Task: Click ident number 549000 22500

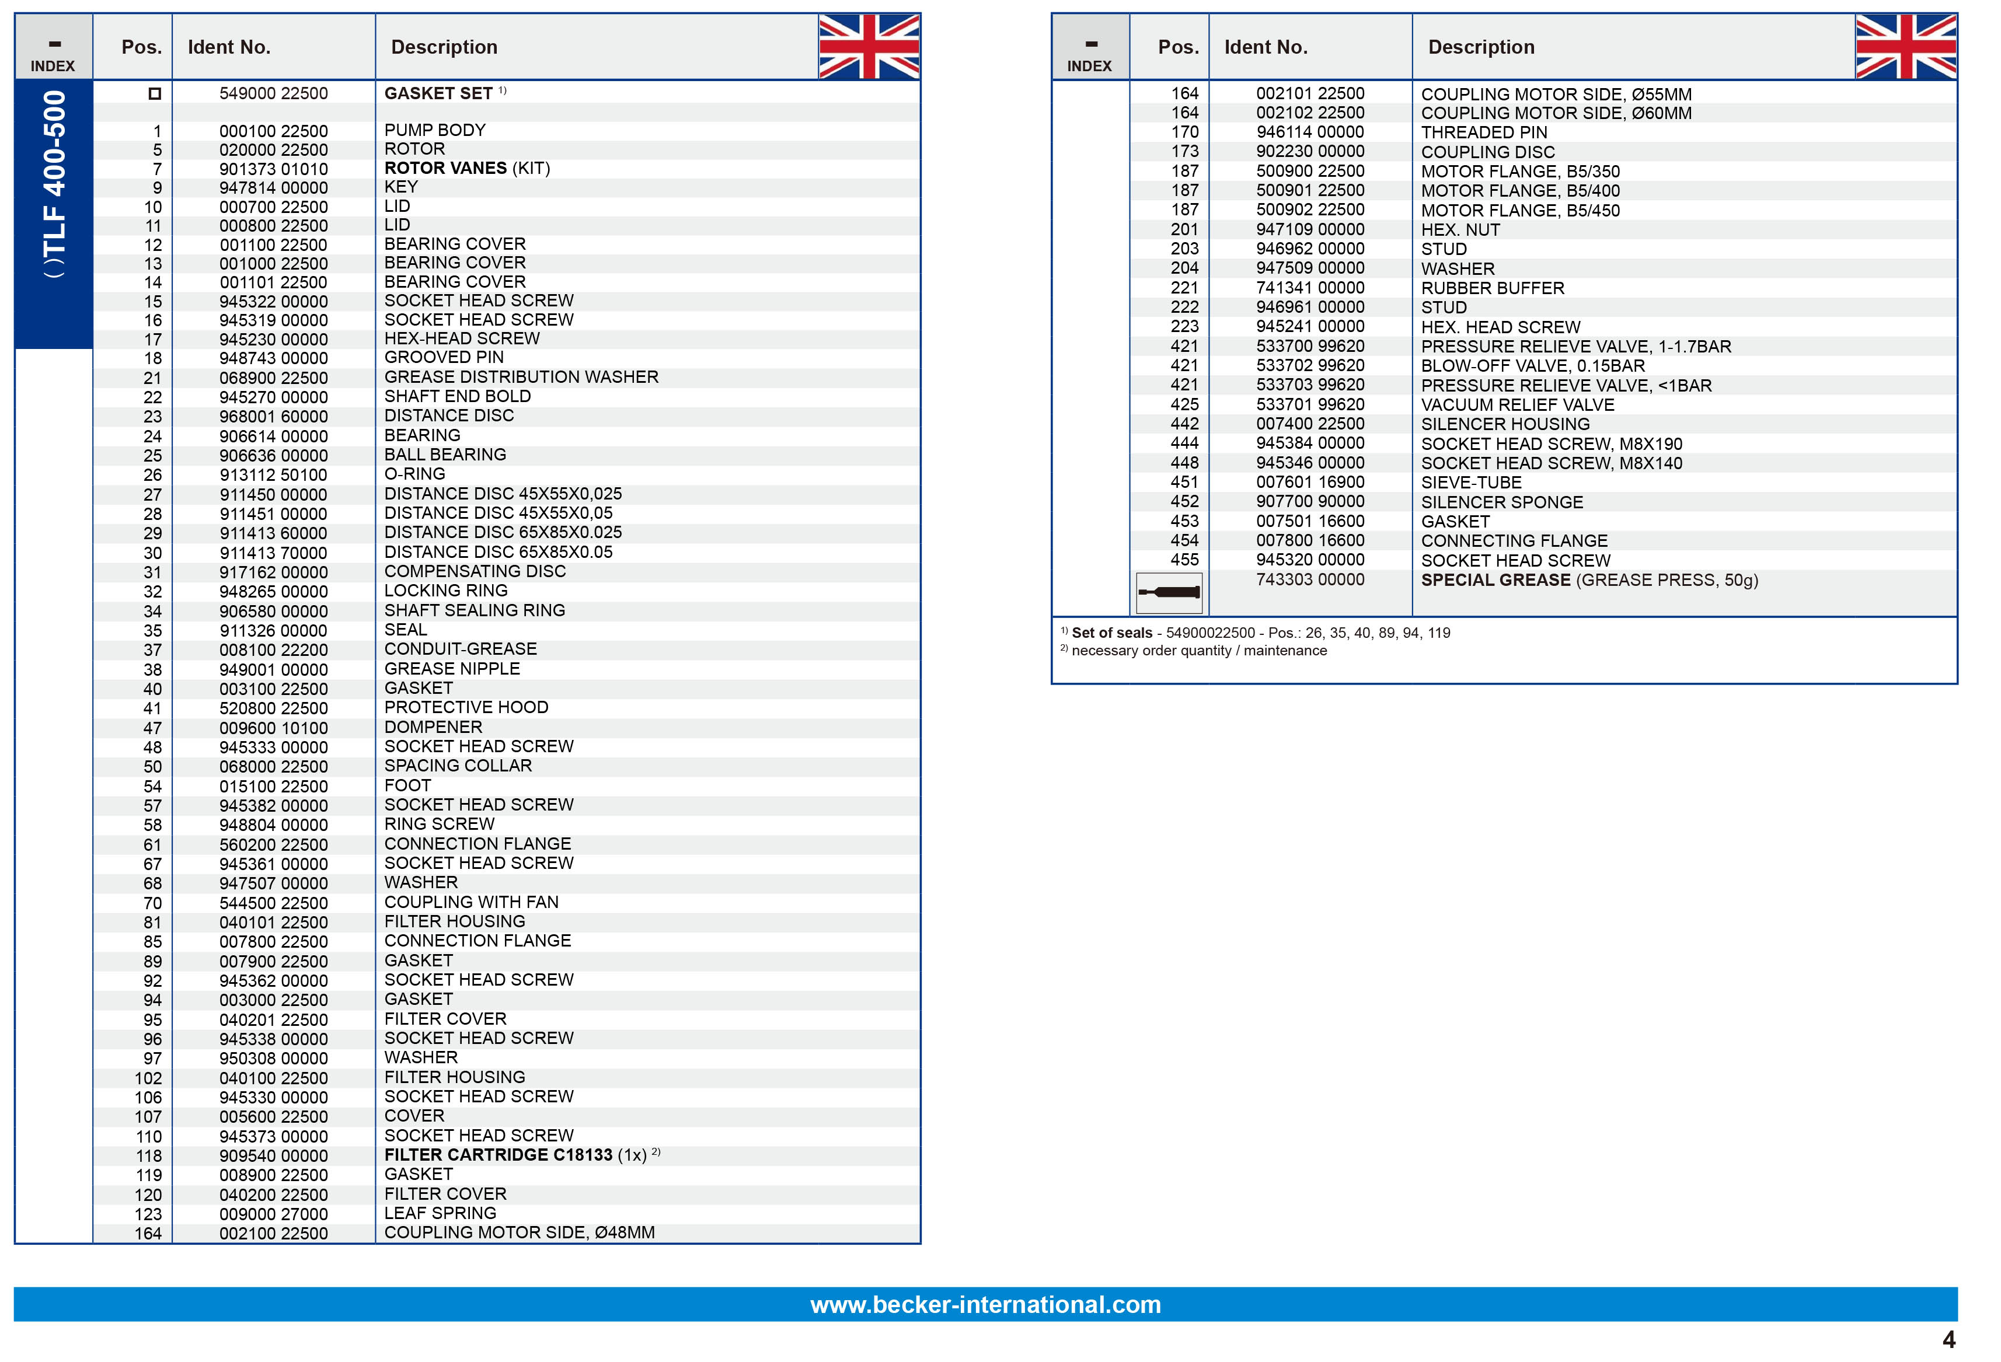Action: click(x=273, y=93)
